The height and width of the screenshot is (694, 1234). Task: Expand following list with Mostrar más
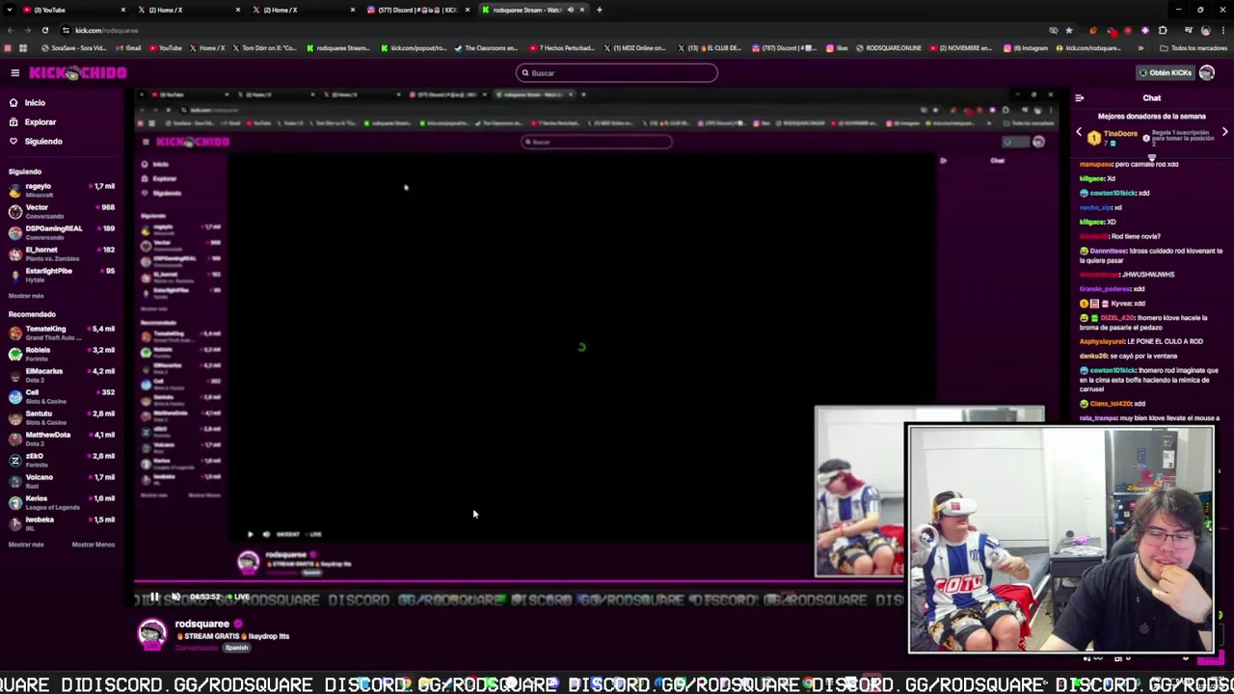coord(26,296)
